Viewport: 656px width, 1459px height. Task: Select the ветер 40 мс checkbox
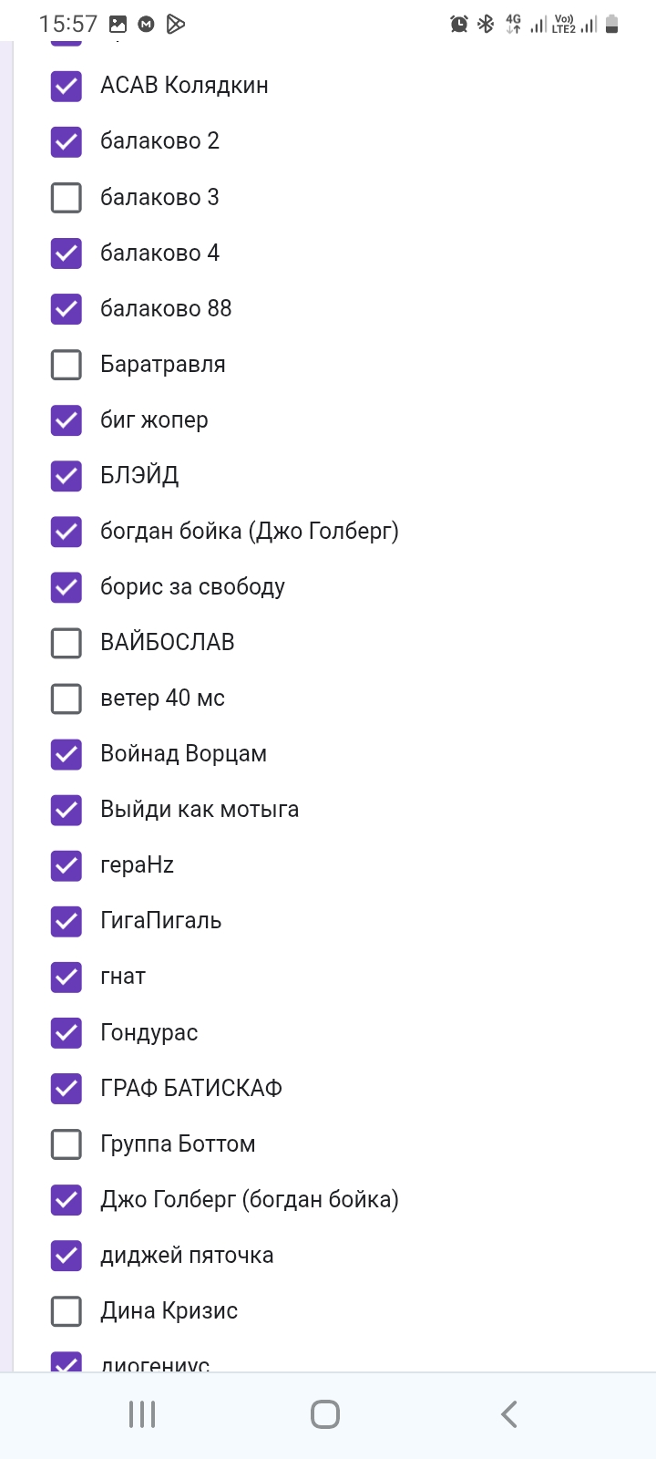(67, 698)
